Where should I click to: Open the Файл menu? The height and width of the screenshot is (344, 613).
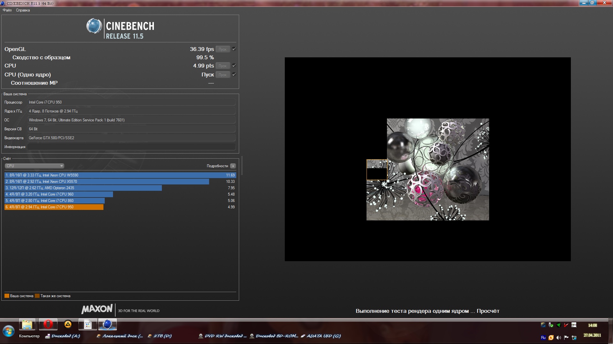pos(7,10)
